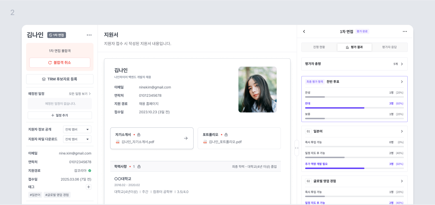
Task: Open 김나인_포트폴리오.pdf file
Action: click(x=225, y=142)
